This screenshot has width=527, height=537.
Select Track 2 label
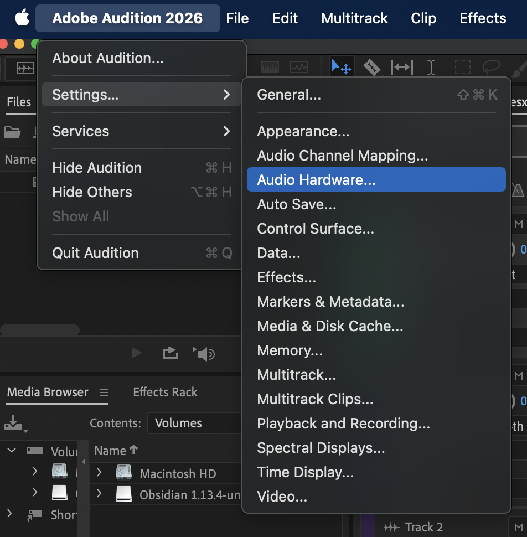click(423, 527)
